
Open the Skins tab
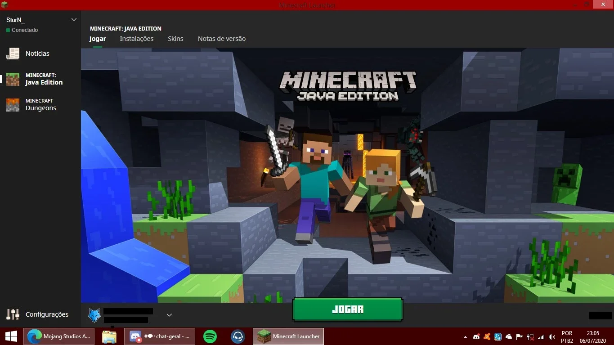pos(175,39)
